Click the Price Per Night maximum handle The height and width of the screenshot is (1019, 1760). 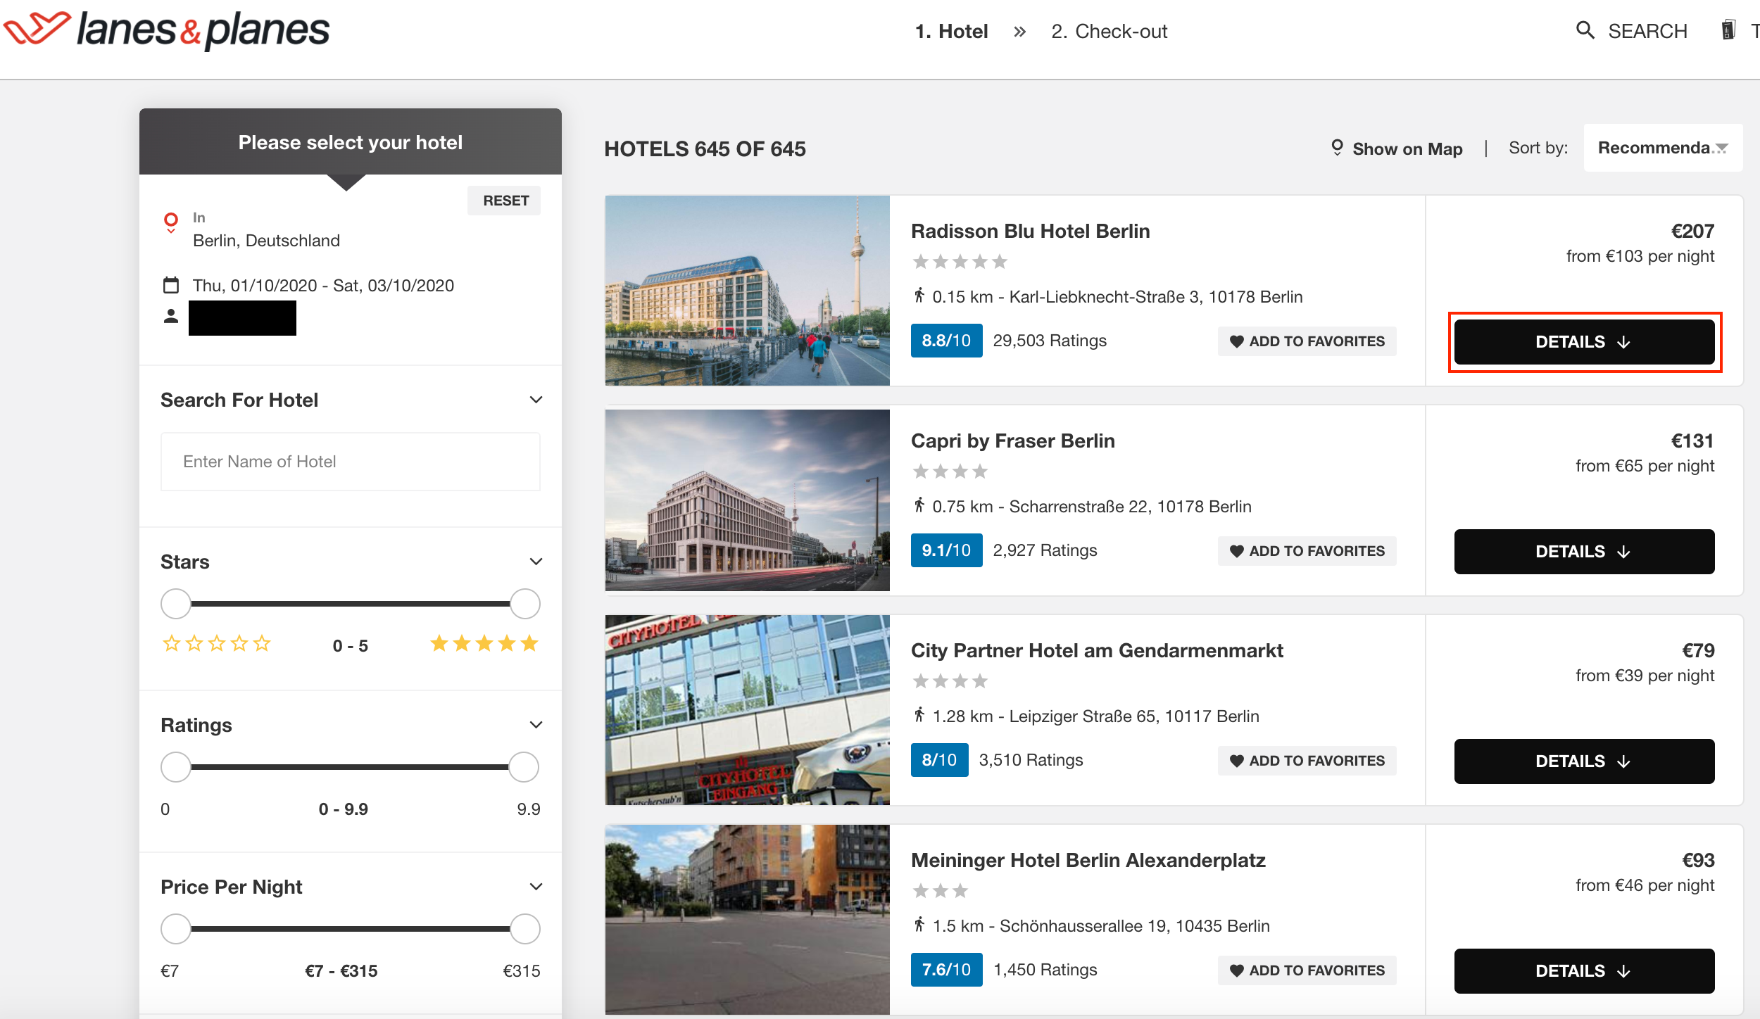coord(525,929)
